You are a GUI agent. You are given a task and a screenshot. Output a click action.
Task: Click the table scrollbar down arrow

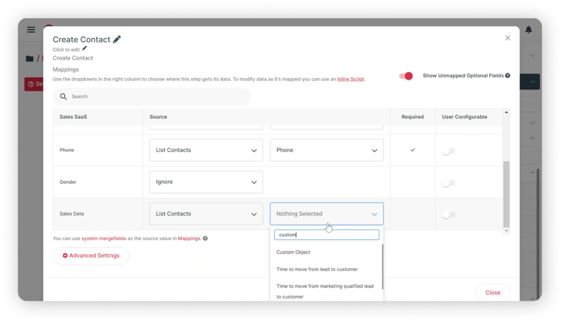pos(506,231)
